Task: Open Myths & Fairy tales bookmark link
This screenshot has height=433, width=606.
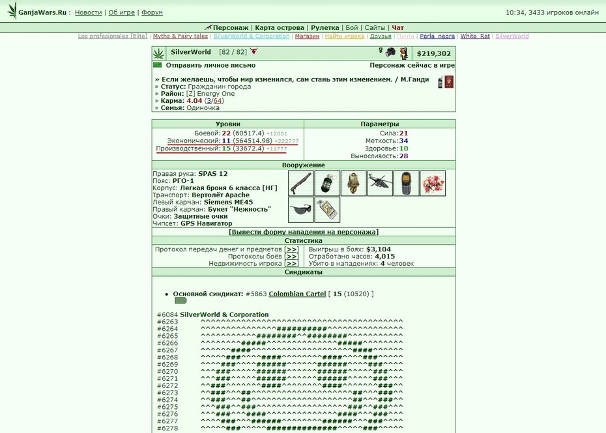Action: click(180, 36)
